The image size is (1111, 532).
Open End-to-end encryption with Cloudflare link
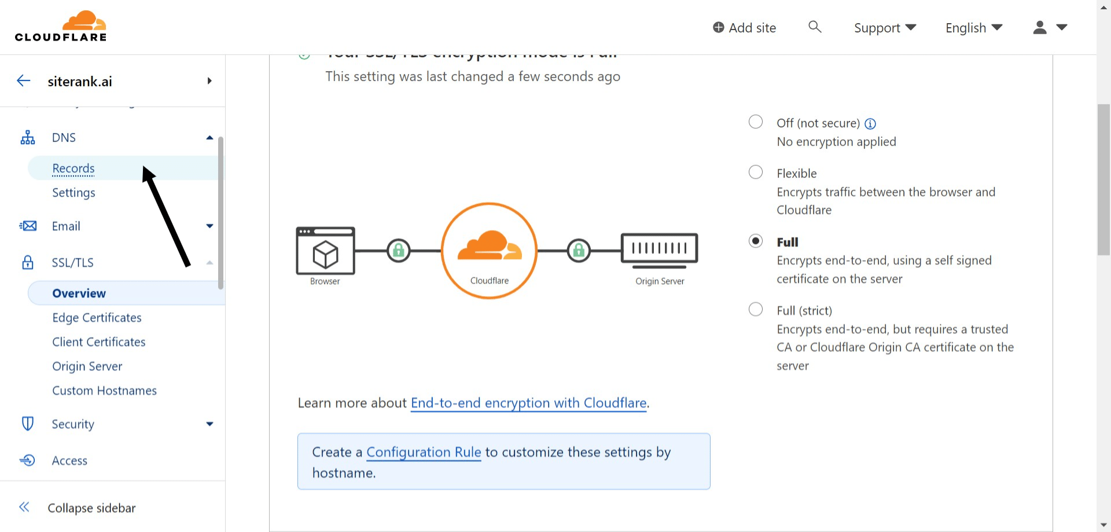(x=528, y=403)
